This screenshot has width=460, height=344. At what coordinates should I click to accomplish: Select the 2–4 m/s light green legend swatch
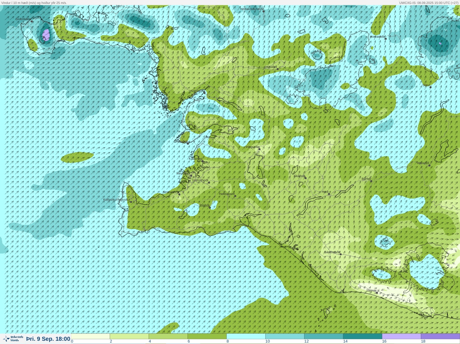click(x=129, y=336)
